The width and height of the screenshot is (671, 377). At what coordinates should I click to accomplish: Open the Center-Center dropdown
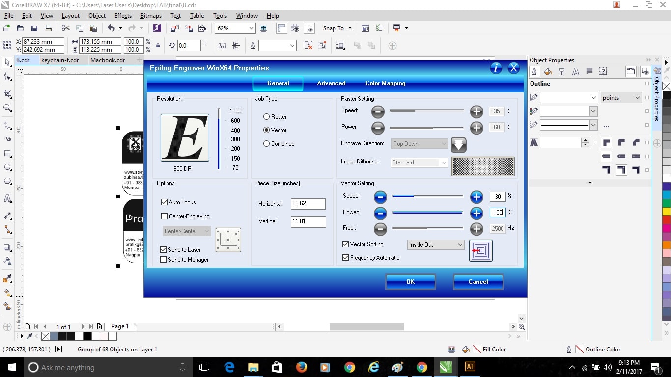point(187,231)
